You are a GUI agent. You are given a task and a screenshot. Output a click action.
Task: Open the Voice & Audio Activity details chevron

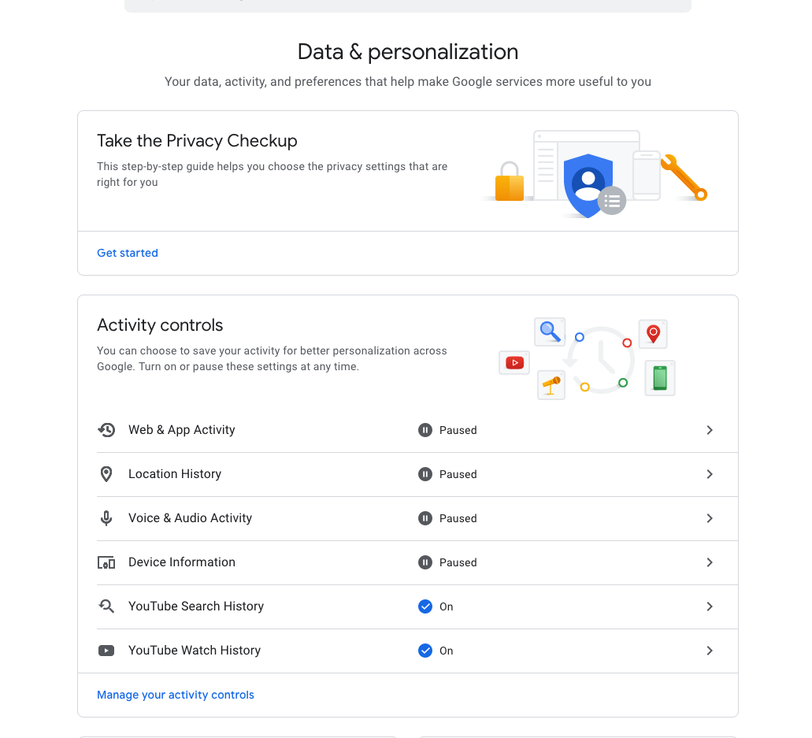(709, 518)
